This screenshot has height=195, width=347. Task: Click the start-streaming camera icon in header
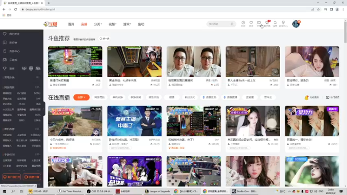[259, 23]
